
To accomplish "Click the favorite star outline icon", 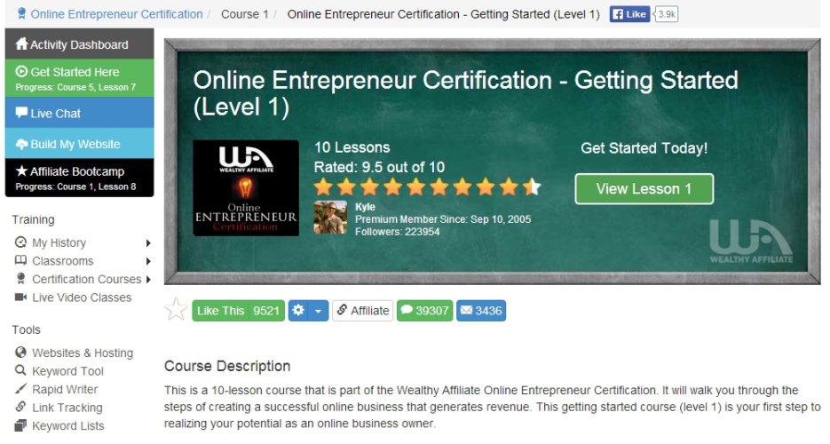I will click(x=176, y=310).
